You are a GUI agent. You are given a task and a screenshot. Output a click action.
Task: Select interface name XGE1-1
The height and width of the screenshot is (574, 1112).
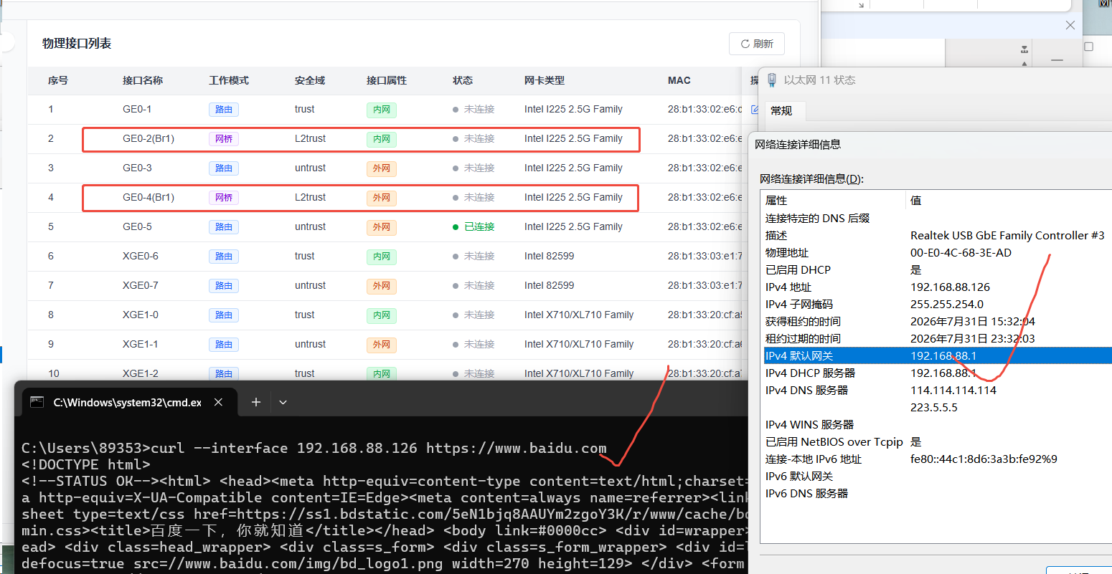click(x=141, y=344)
